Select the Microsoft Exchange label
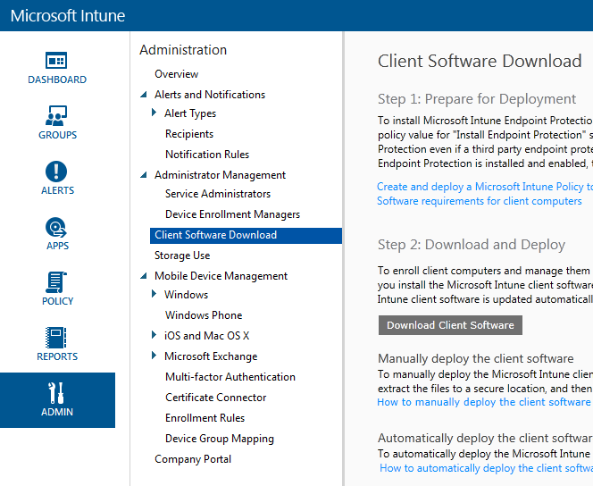The height and width of the screenshot is (486, 593). tap(211, 356)
